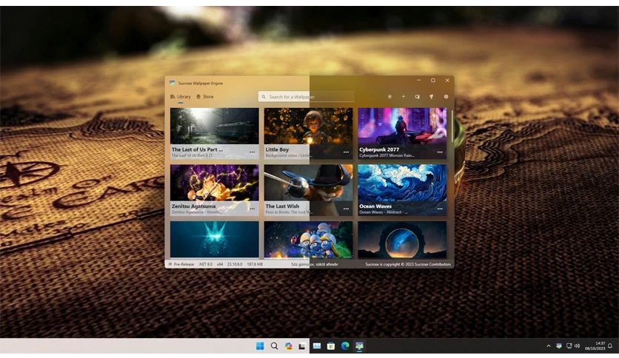Image resolution: width=619 pixels, height=358 pixels.
Task: Open Sucrose settings gear icon
Action: (446, 97)
